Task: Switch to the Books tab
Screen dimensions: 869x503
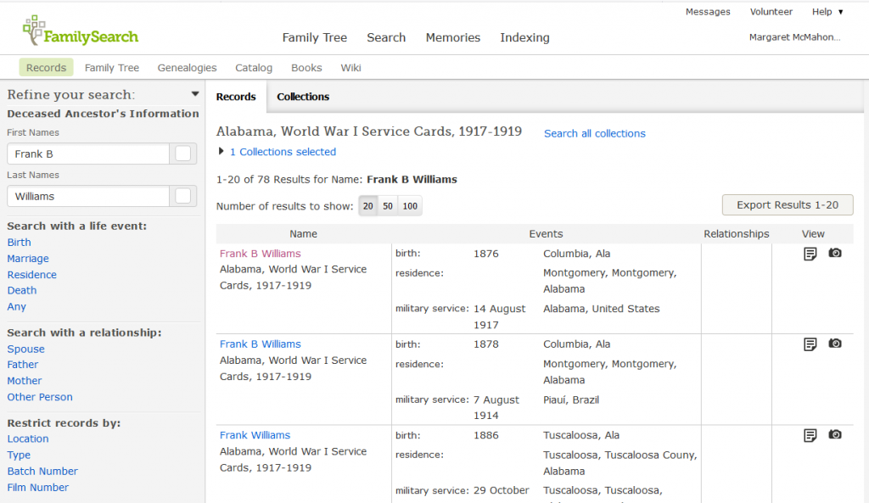Action: pos(306,68)
